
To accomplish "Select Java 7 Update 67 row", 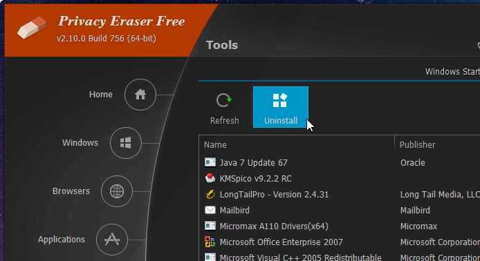I will (x=340, y=162).
